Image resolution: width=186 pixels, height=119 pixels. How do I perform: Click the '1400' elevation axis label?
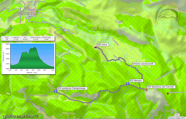coord(7,59)
